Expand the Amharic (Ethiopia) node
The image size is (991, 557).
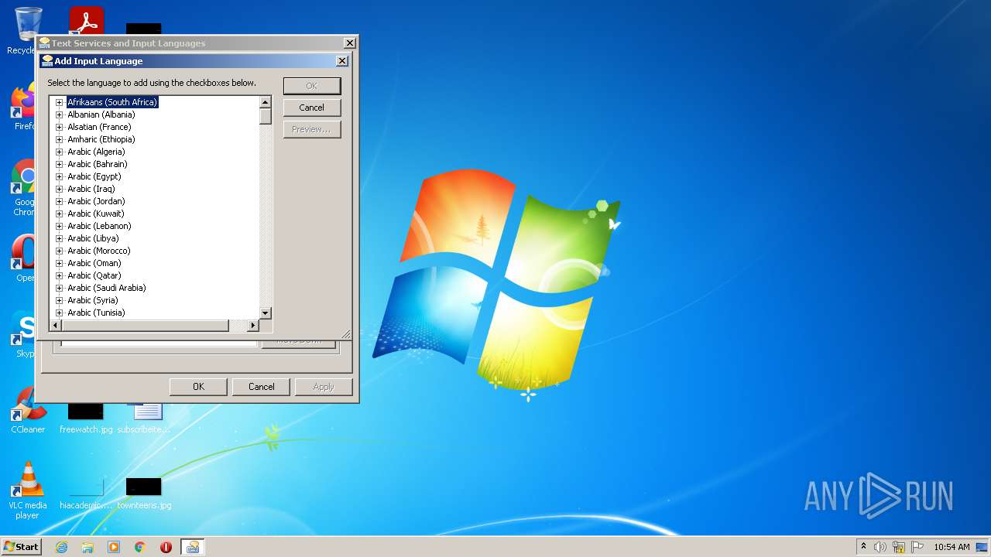tap(59, 139)
